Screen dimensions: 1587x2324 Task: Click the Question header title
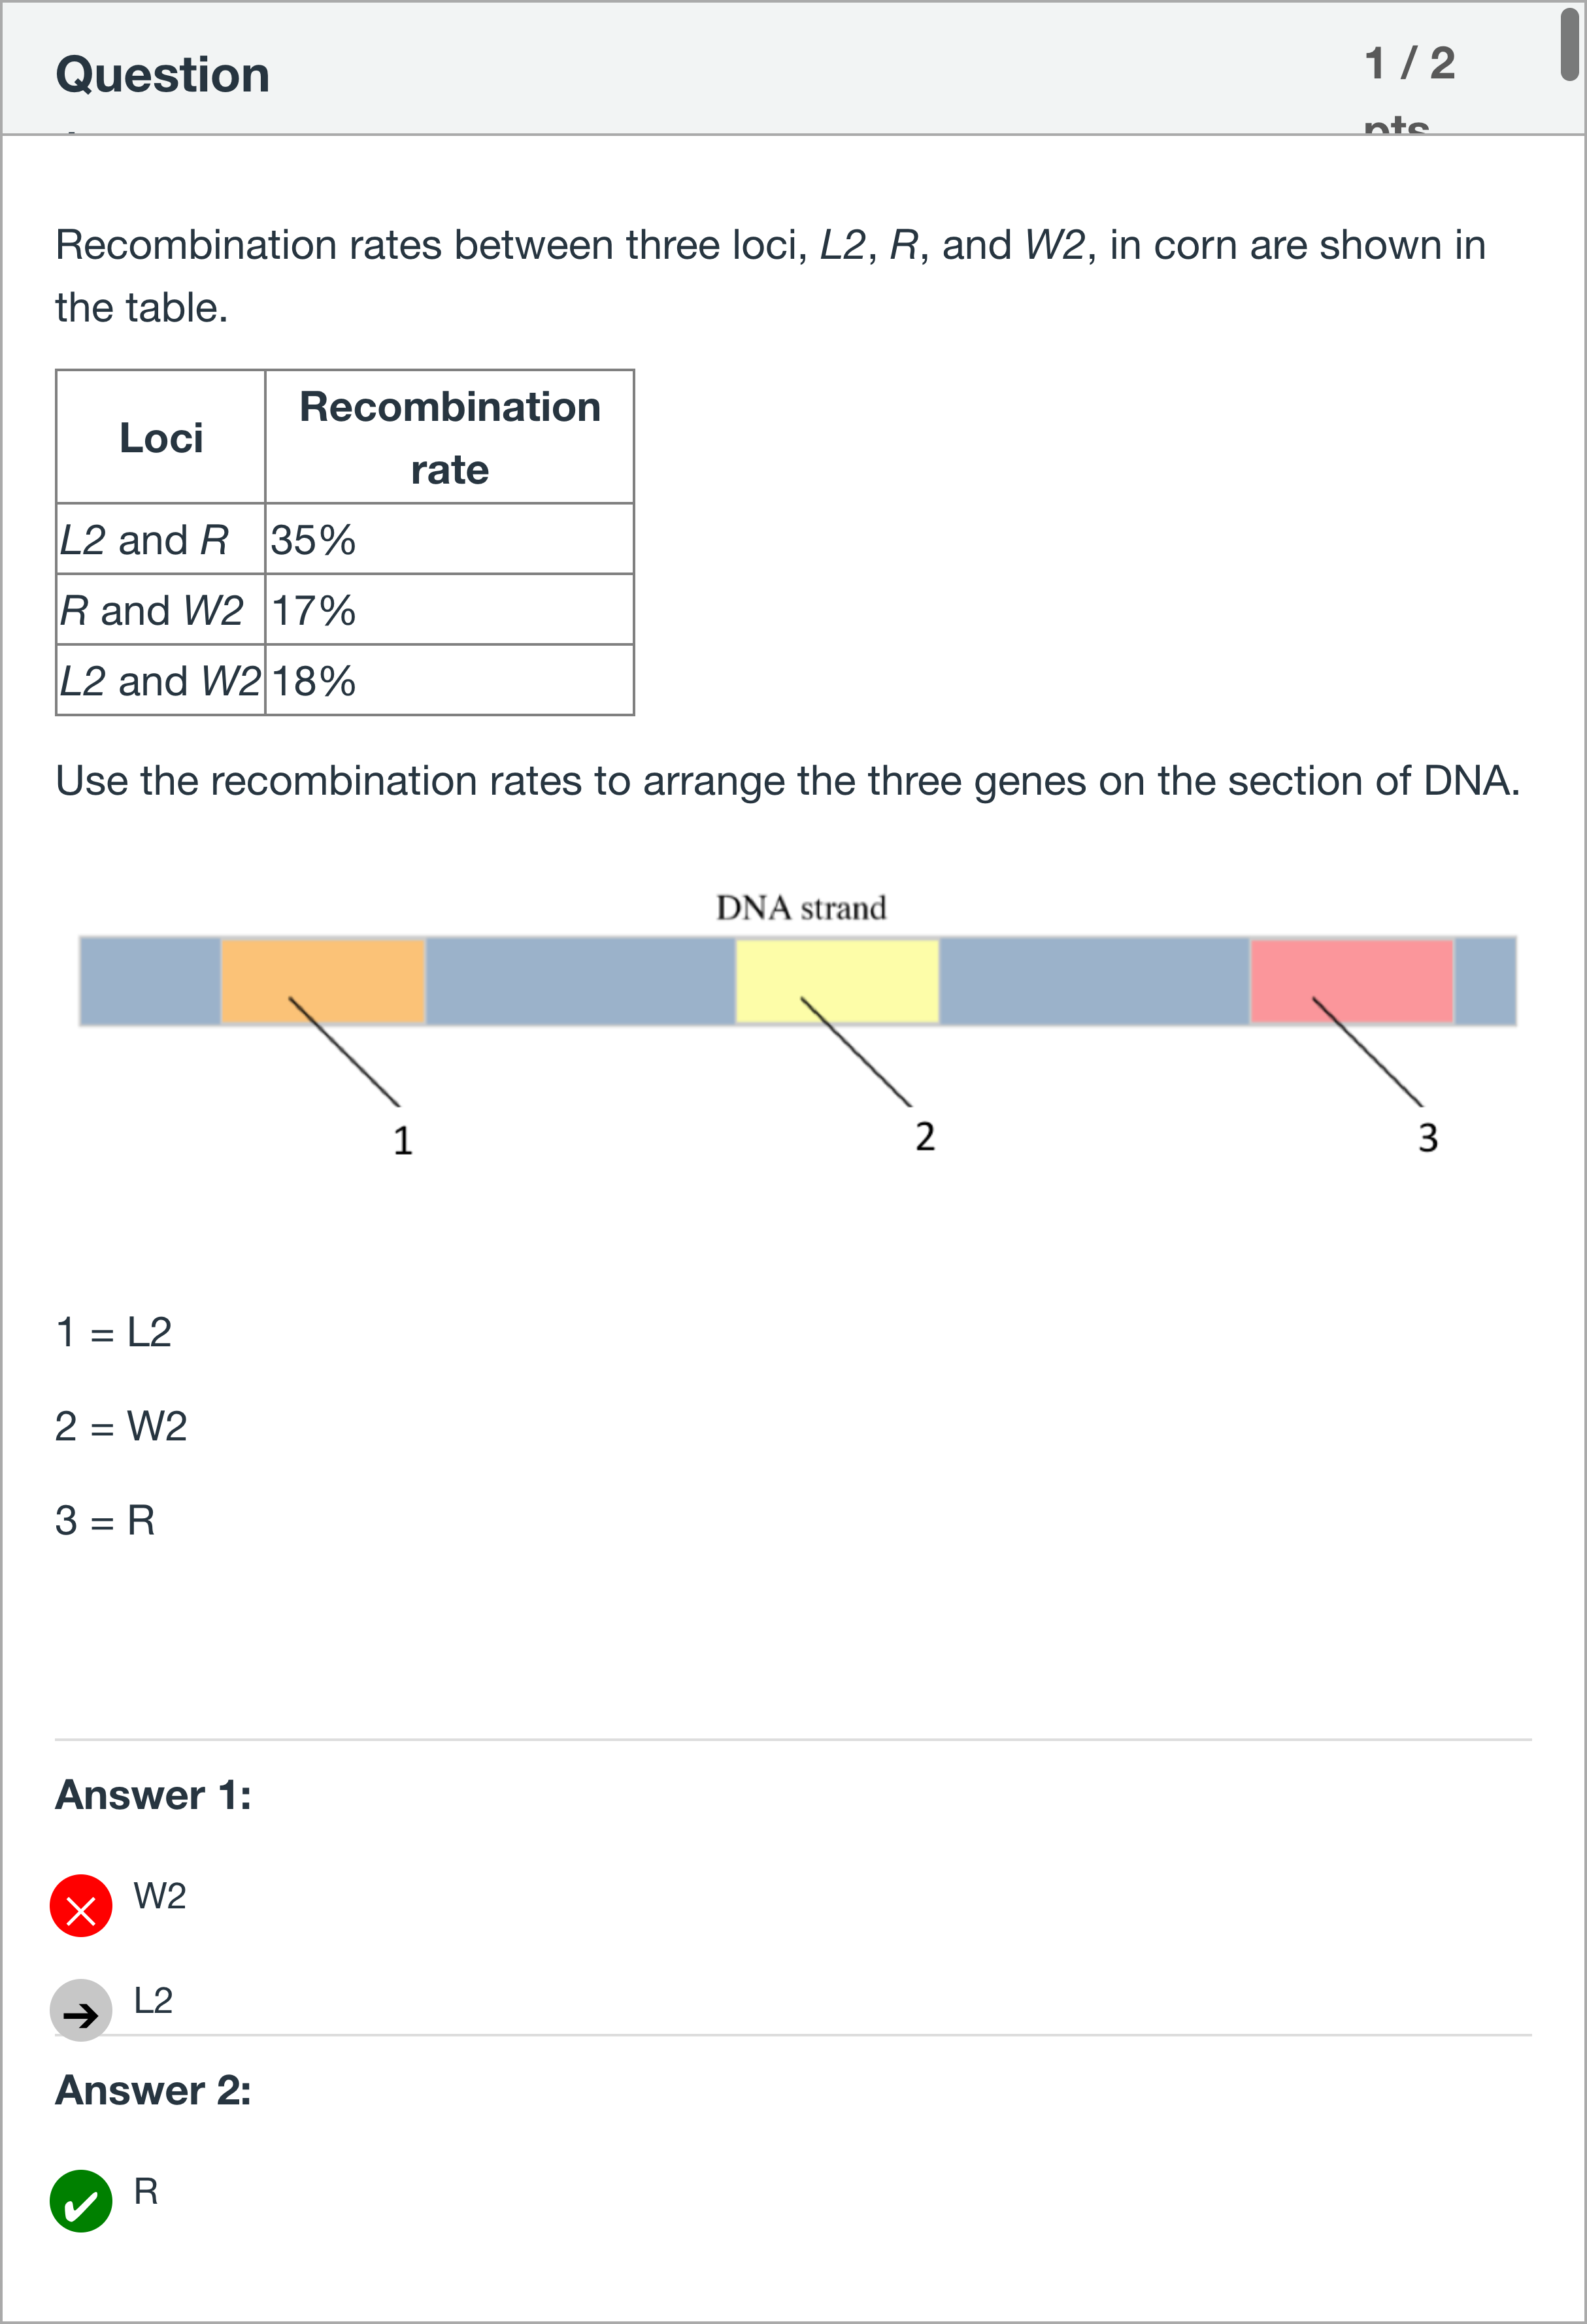(163, 75)
